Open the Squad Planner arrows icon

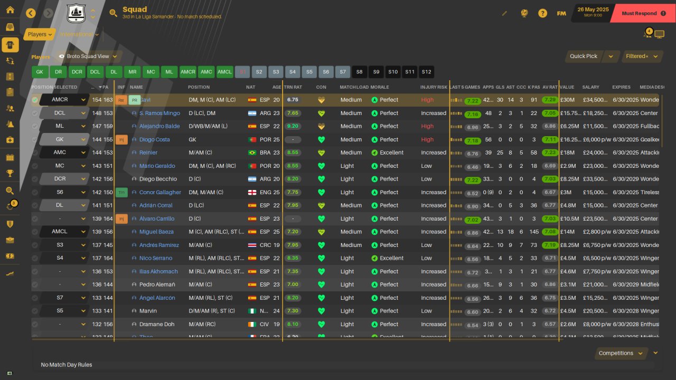pos(10,61)
